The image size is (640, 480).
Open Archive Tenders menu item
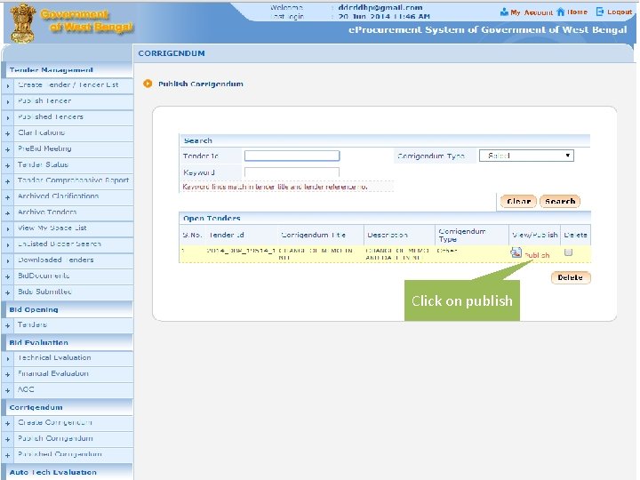(47, 212)
